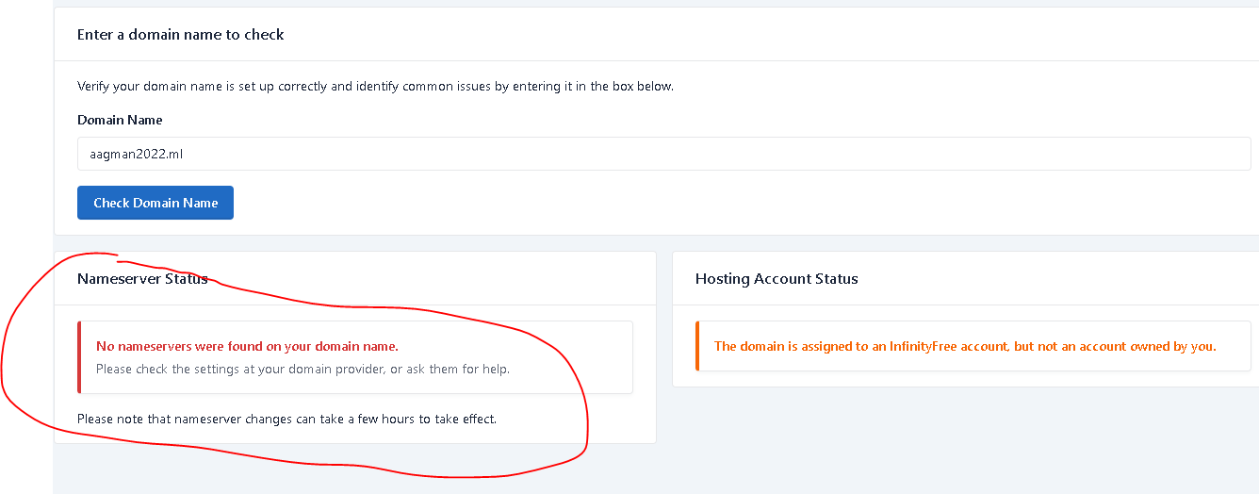This screenshot has height=494, width=1259.
Task: Click "Please check the settings" help text
Action: 302,369
